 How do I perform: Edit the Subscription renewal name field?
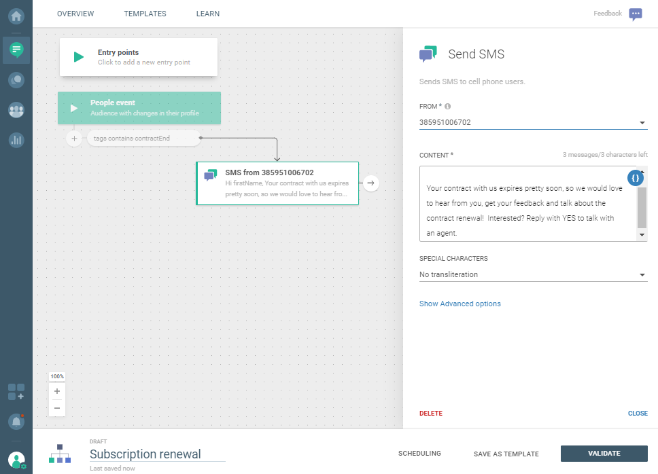(156, 454)
